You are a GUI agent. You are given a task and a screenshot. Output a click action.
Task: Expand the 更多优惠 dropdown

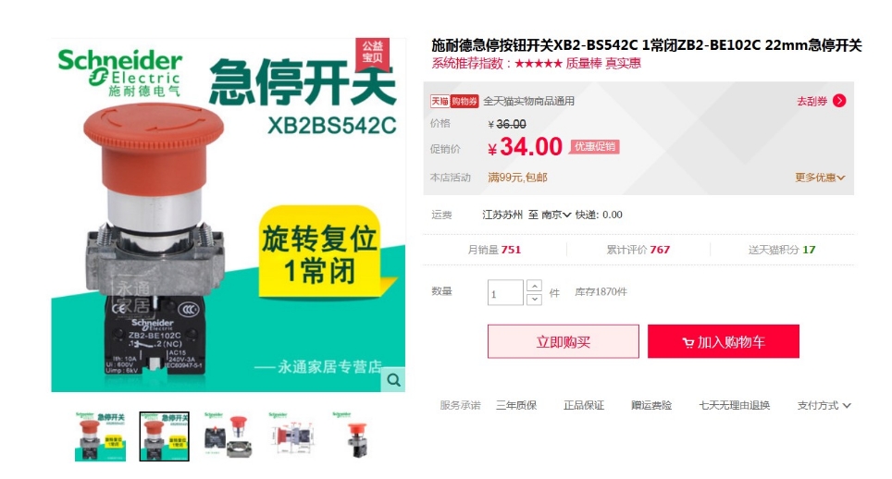(x=820, y=178)
